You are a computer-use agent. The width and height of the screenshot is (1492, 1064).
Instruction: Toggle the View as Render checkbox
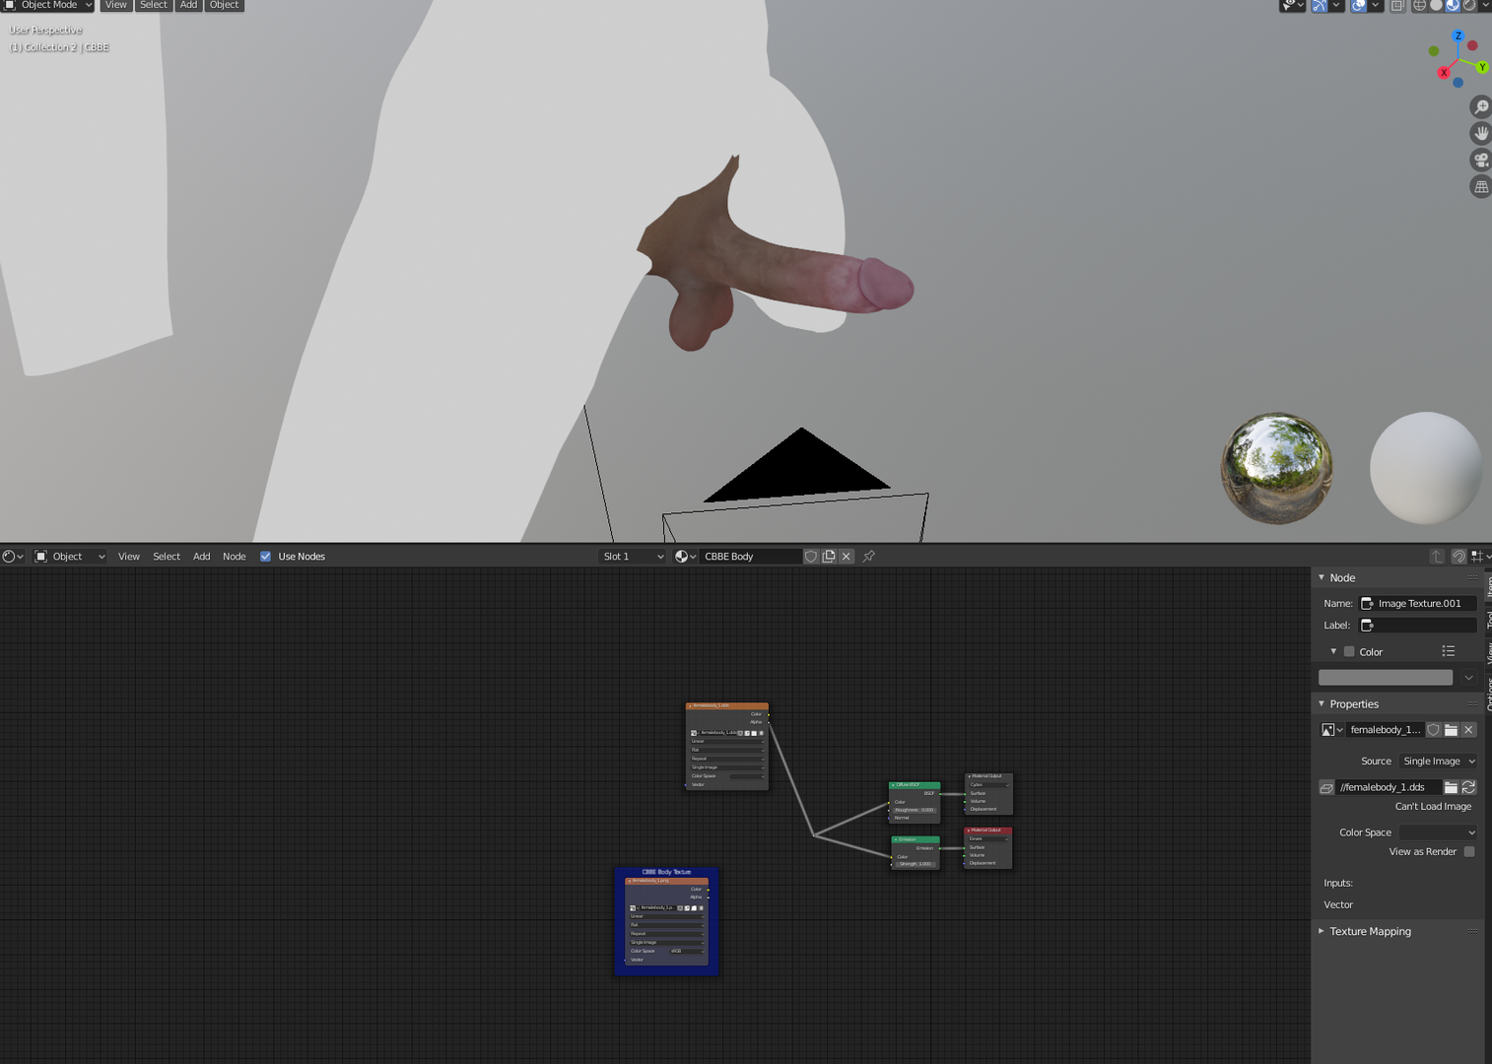tap(1469, 851)
